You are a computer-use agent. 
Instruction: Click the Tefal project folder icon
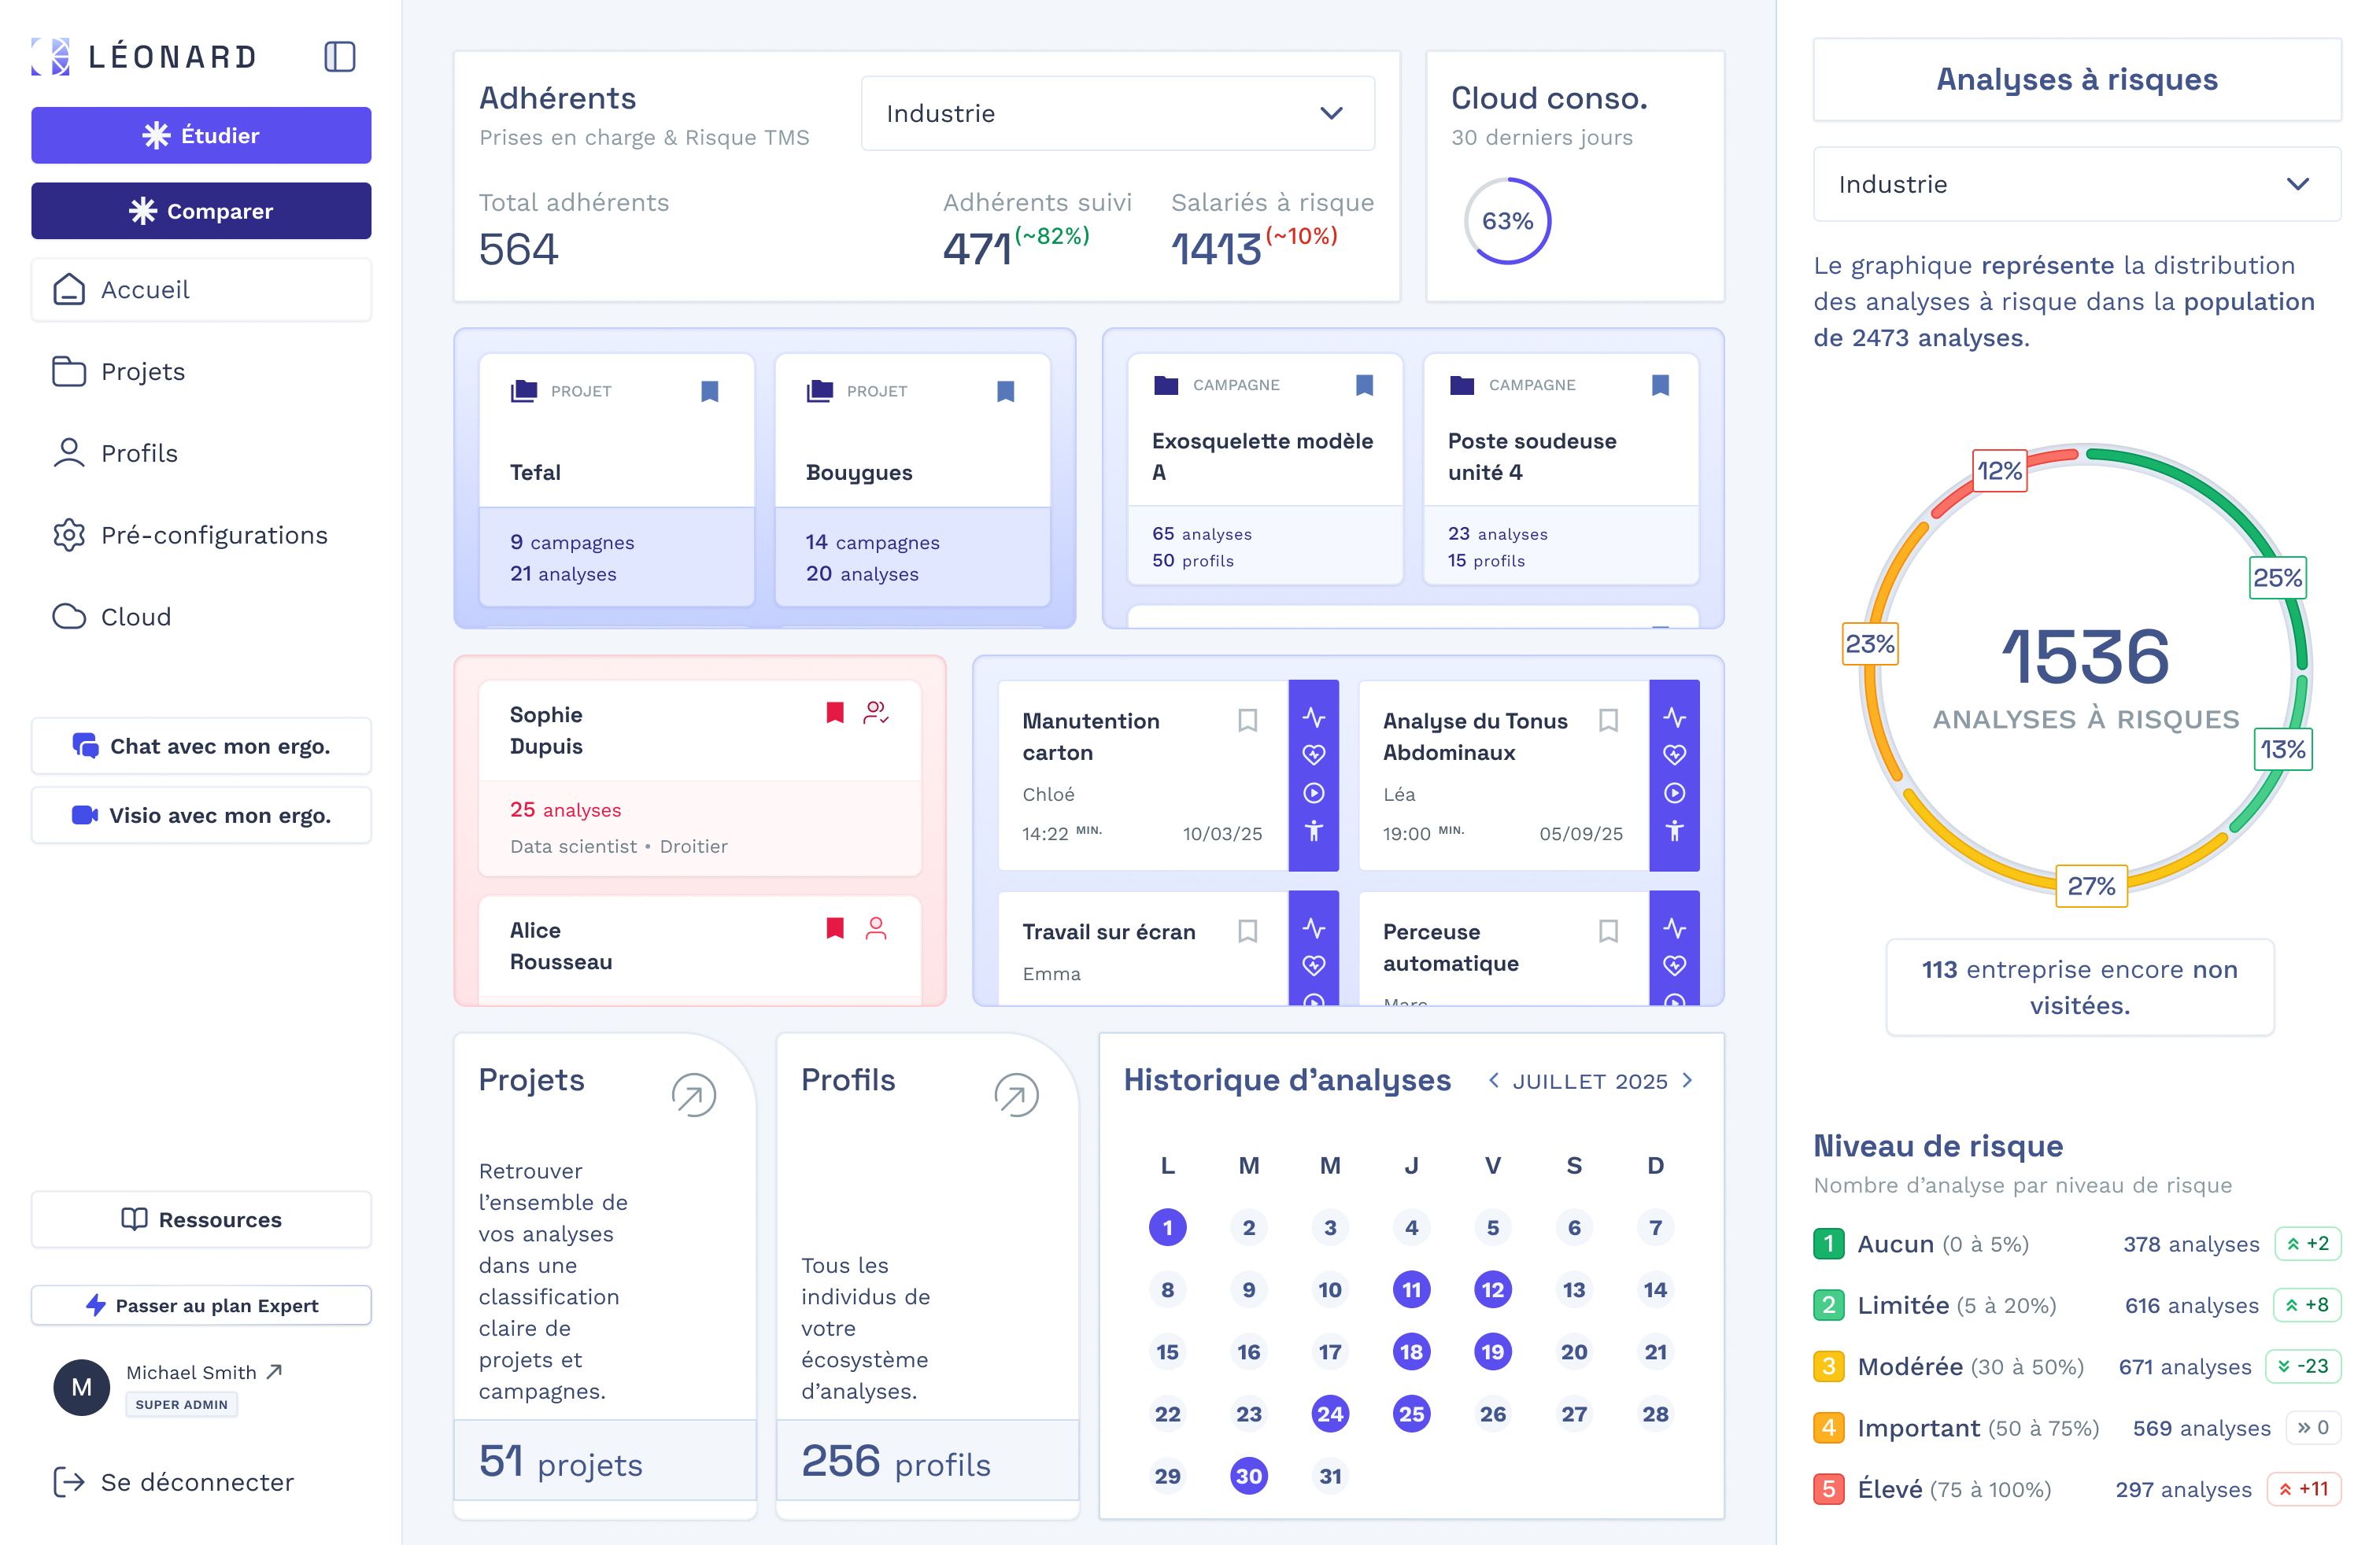[x=524, y=391]
